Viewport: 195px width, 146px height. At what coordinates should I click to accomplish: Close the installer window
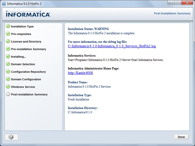pos(187,3)
